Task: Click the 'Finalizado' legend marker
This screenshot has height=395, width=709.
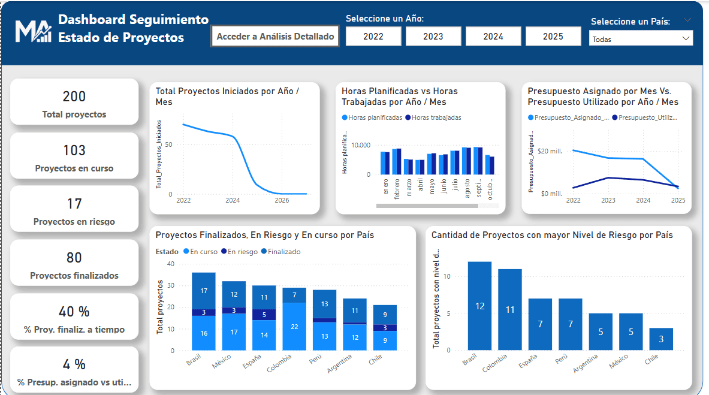Action: click(x=264, y=252)
